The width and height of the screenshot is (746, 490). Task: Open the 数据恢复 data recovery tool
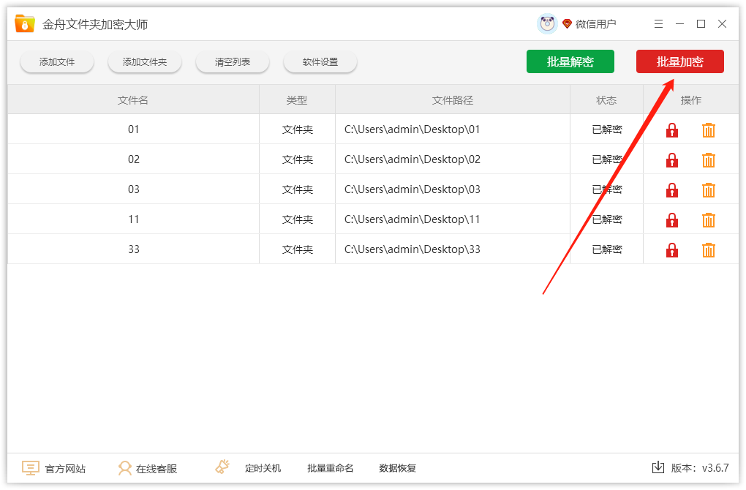pyautogui.click(x=397, y=468)
